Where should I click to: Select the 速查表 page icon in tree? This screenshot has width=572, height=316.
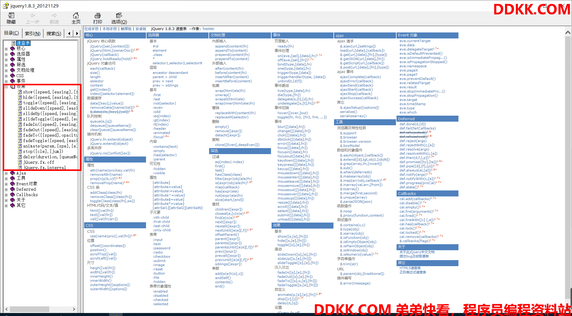[x=13, y=43]
